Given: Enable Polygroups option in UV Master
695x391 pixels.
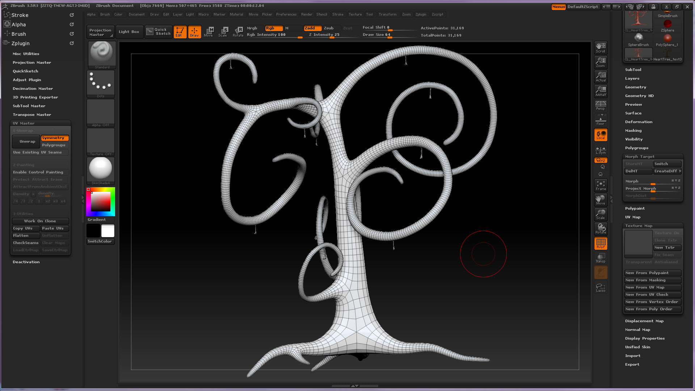Looking at the screenshot, I should 54,145.
